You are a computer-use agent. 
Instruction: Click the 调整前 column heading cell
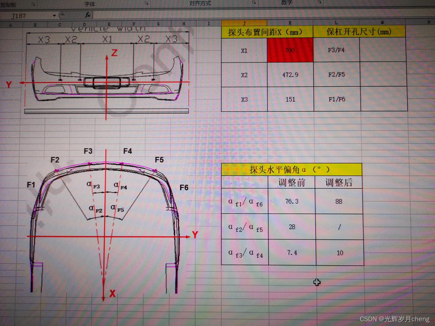pyautogui.click(x=292, y=182)
